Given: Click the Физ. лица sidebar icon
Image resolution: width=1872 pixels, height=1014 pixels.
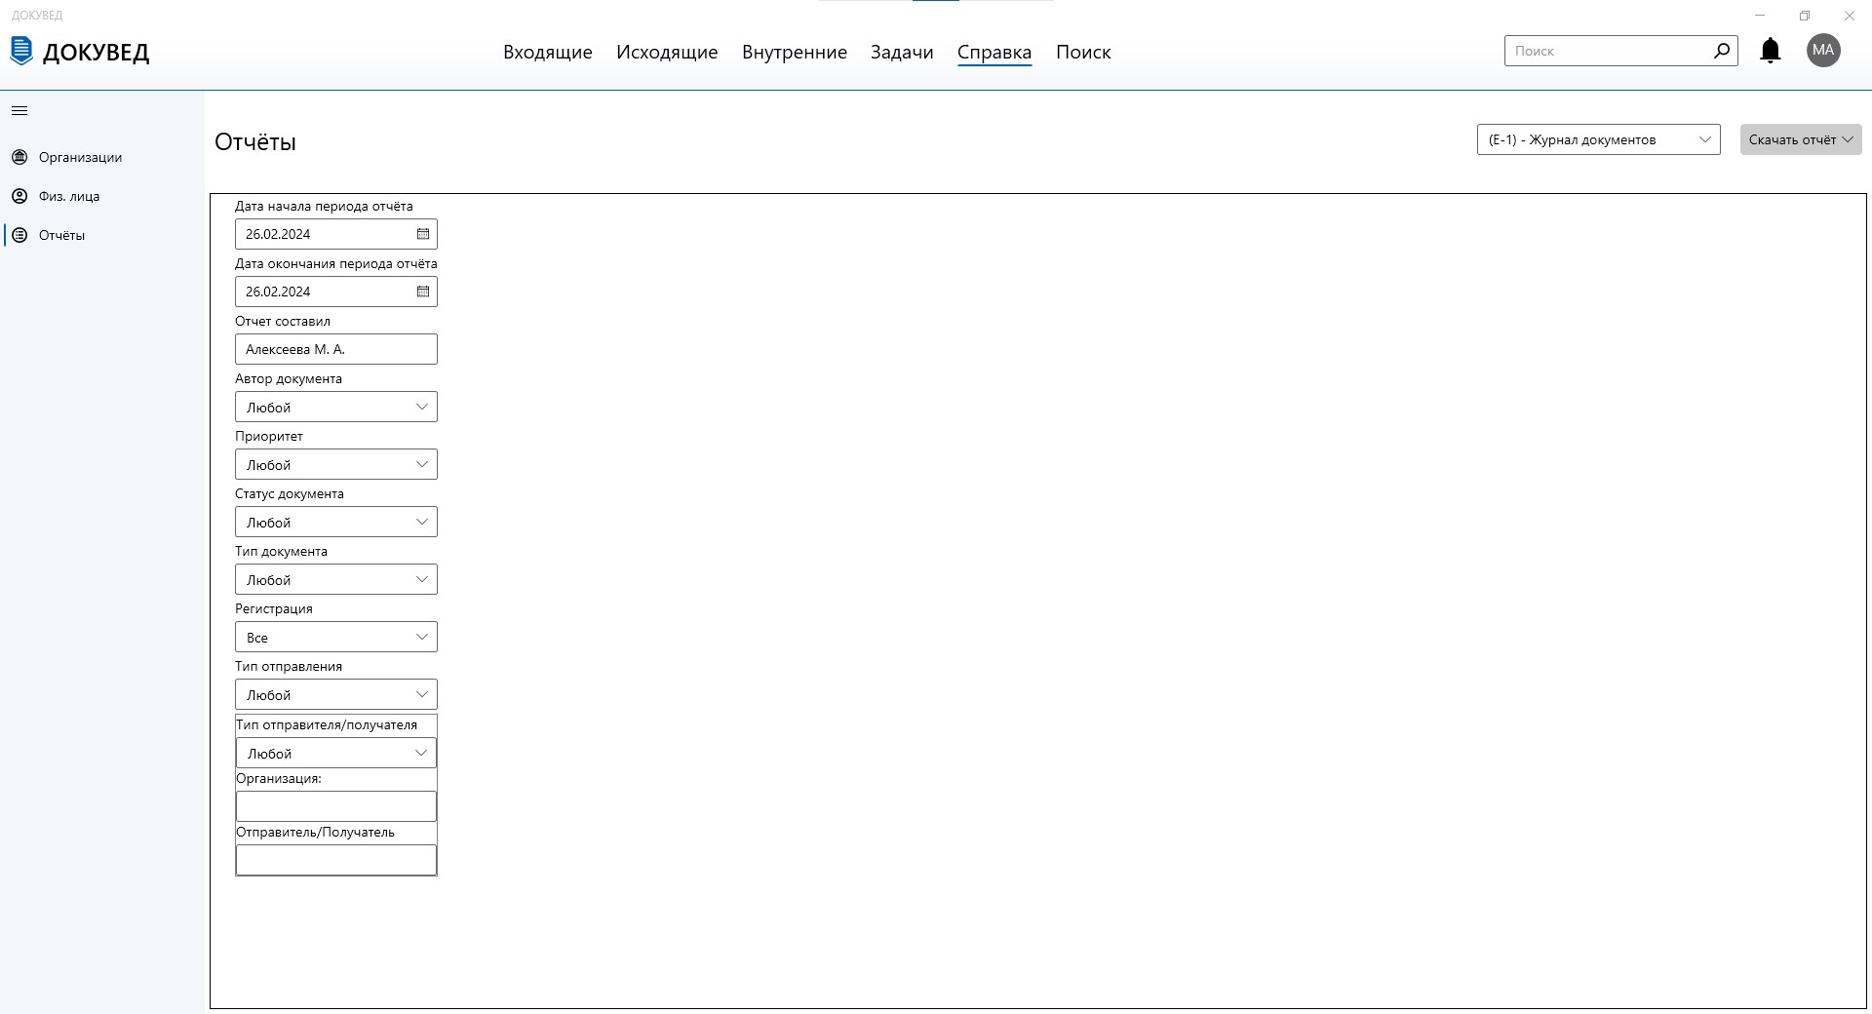Looking at the screenshot, I should coord(19,196).
